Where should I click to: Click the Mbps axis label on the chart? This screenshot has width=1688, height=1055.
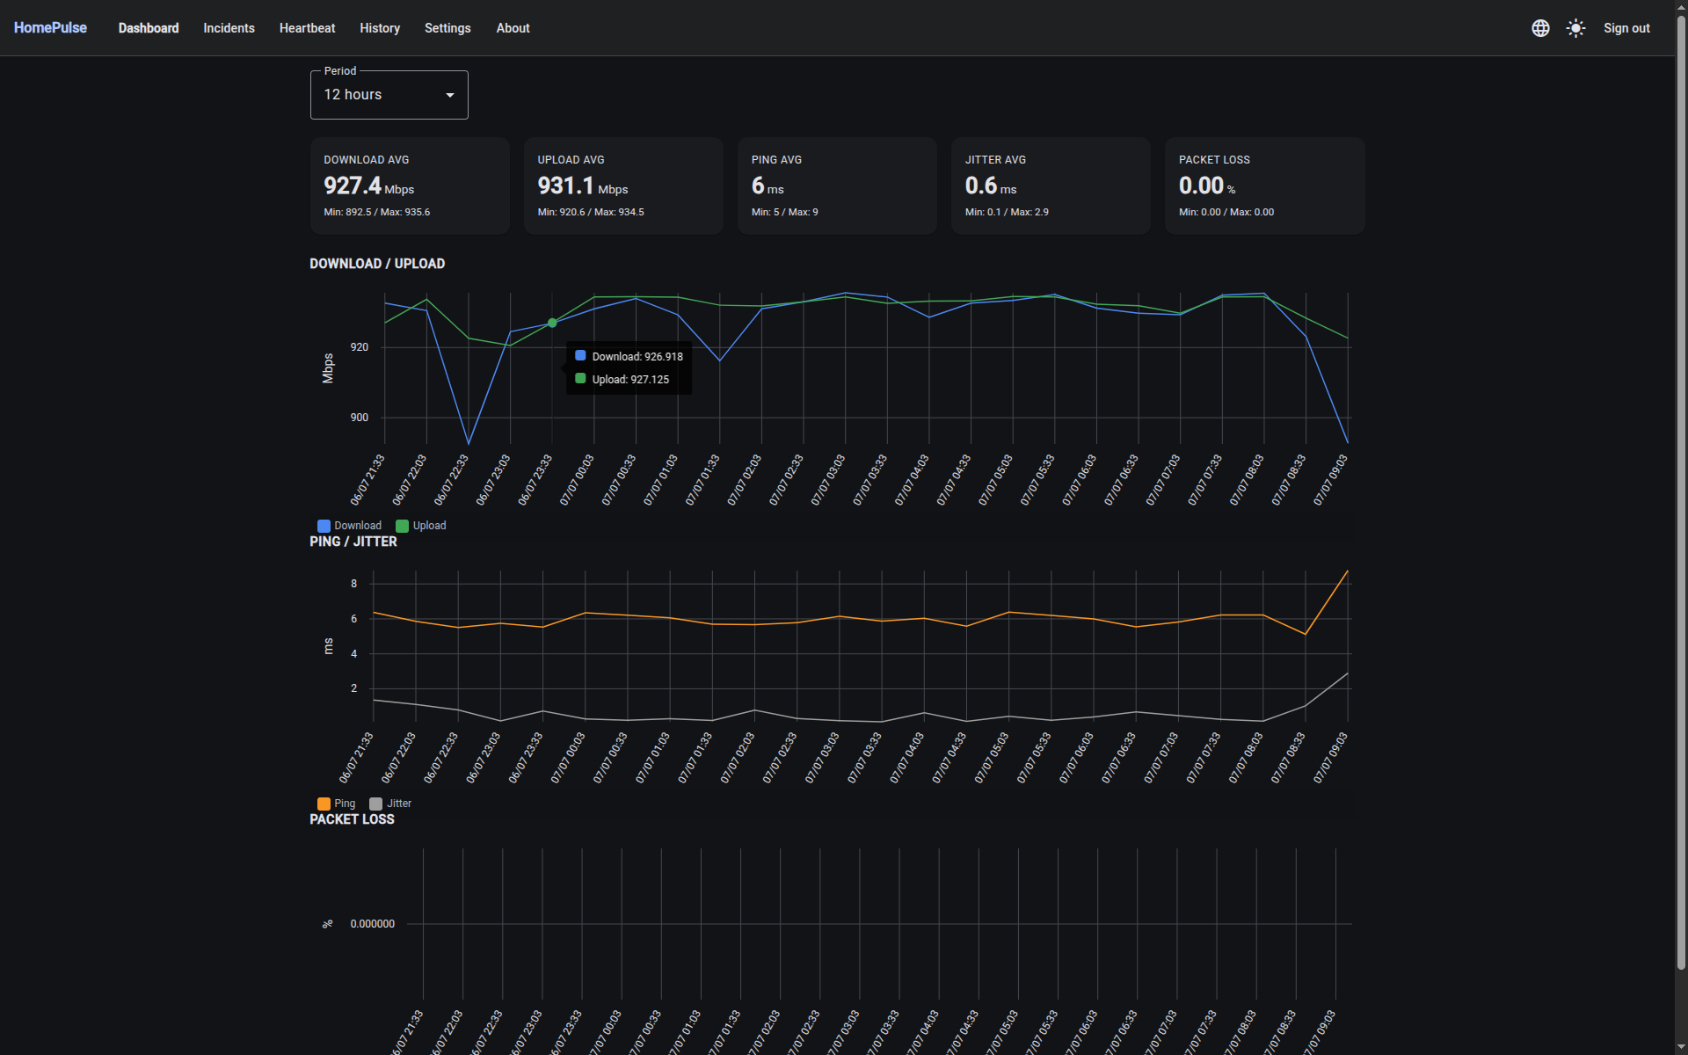[x=328, y=368]
